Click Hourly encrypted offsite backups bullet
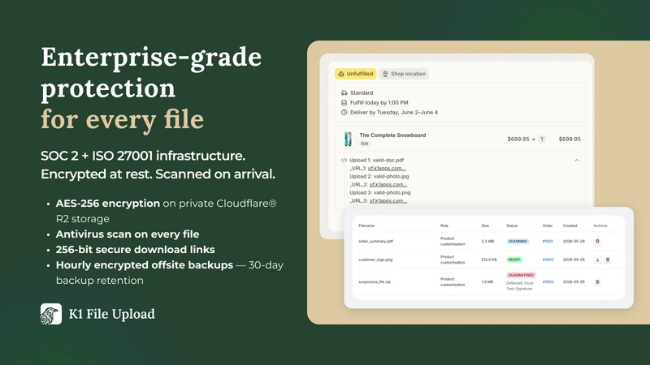650x365 pixels. (x=170, y=273)
